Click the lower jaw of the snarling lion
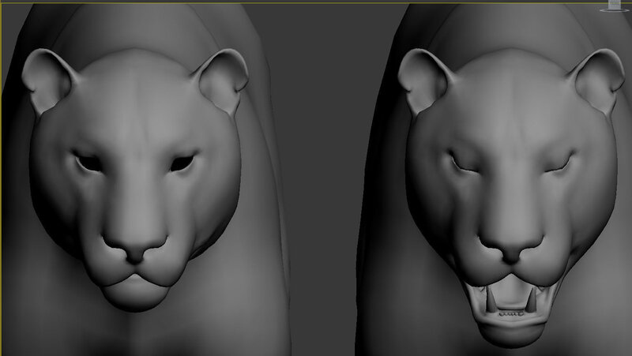This screenshot has height=356, width=632. coord(513,332)
